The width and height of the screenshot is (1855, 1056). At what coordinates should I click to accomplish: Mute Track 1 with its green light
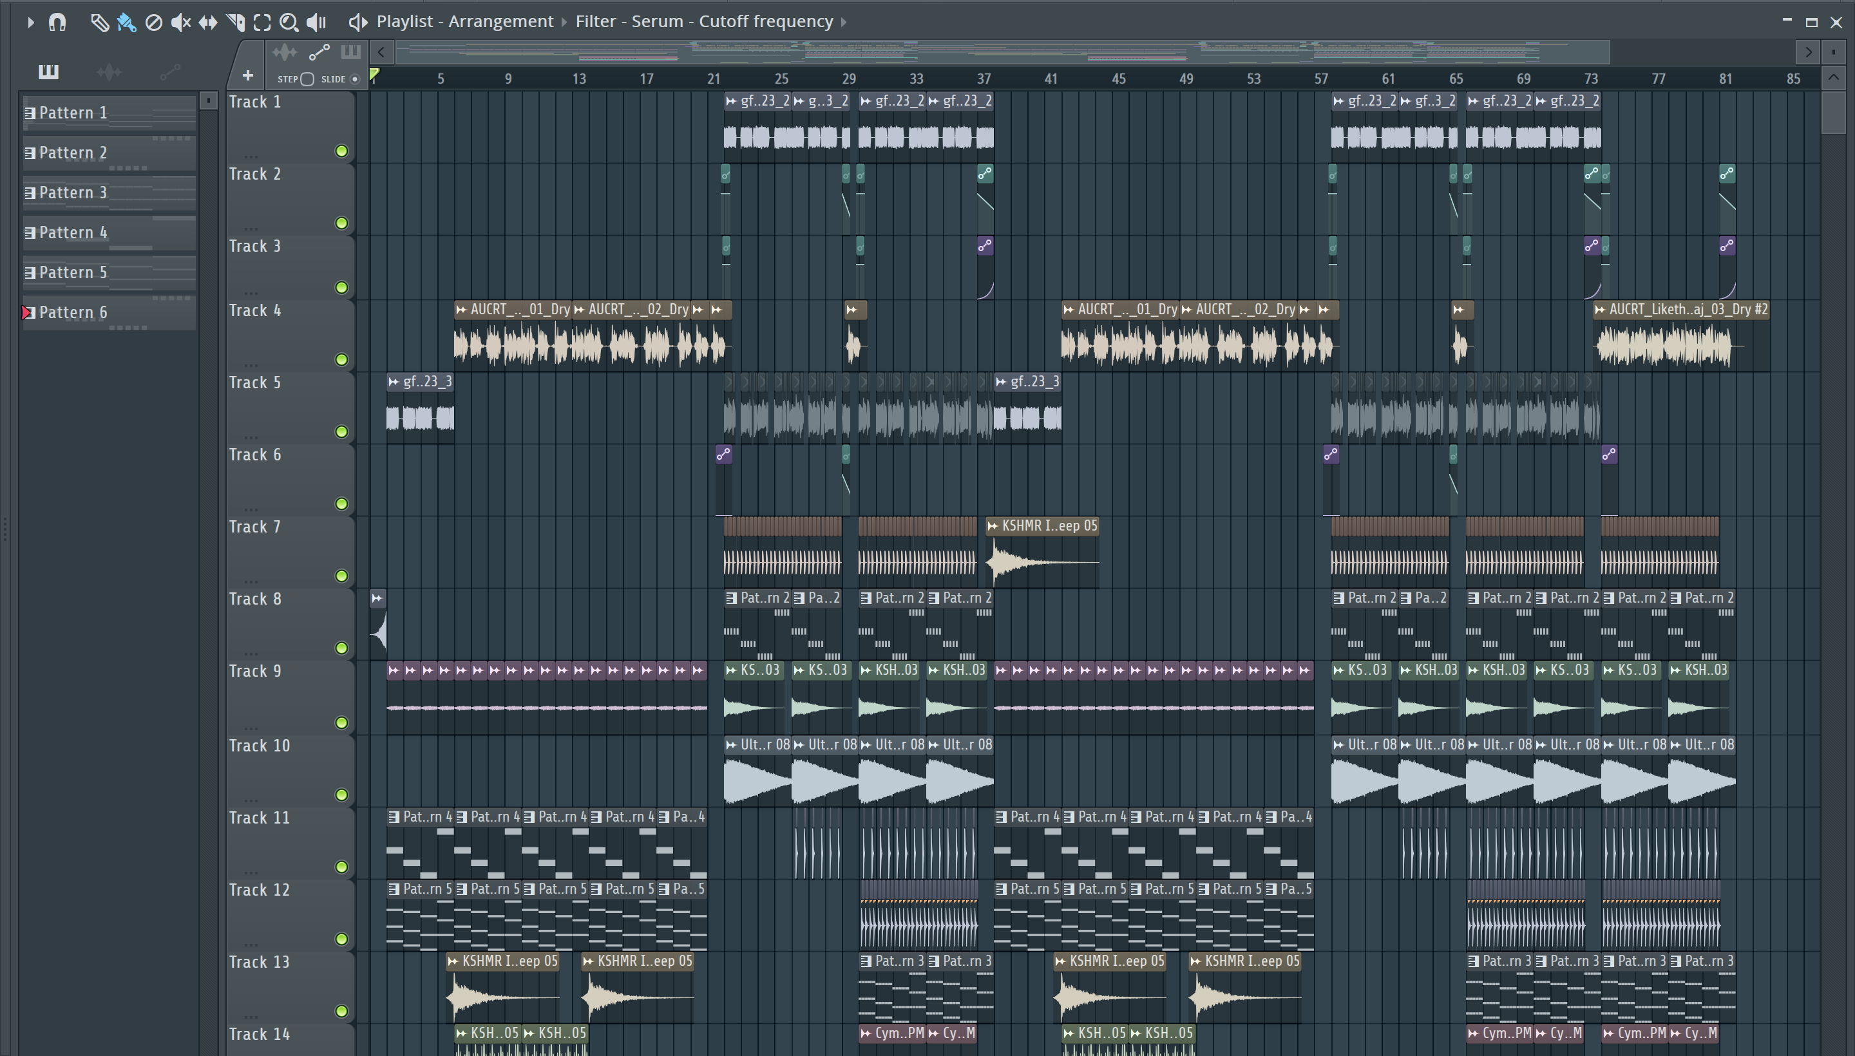tap(341, 151)
